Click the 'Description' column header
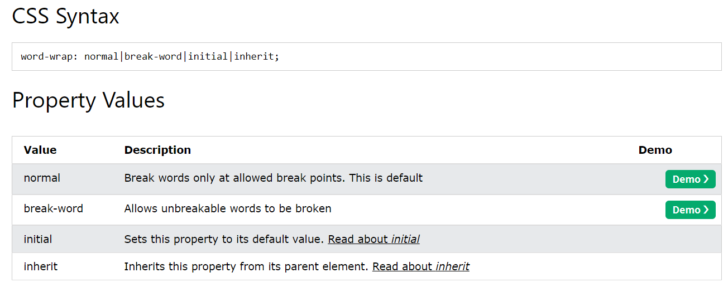This screenshot has height=287, width=728. coord(157,150)
